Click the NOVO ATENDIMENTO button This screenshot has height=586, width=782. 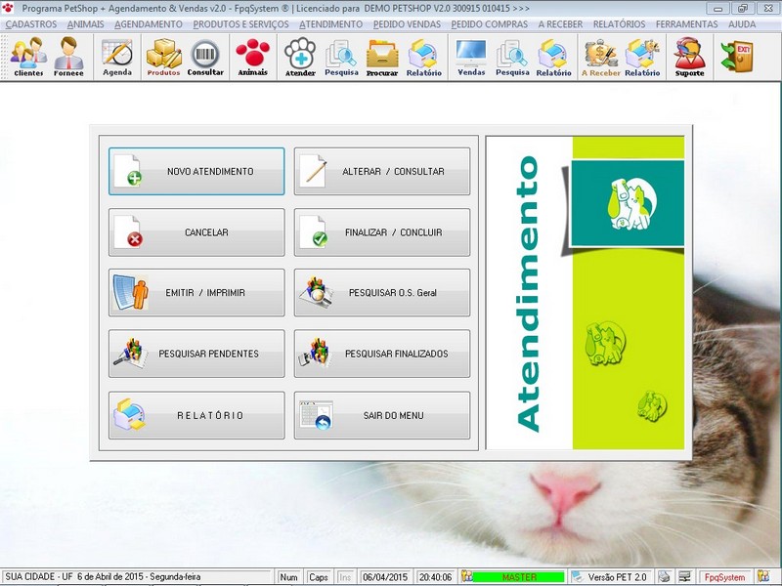[x=196, y=171]
